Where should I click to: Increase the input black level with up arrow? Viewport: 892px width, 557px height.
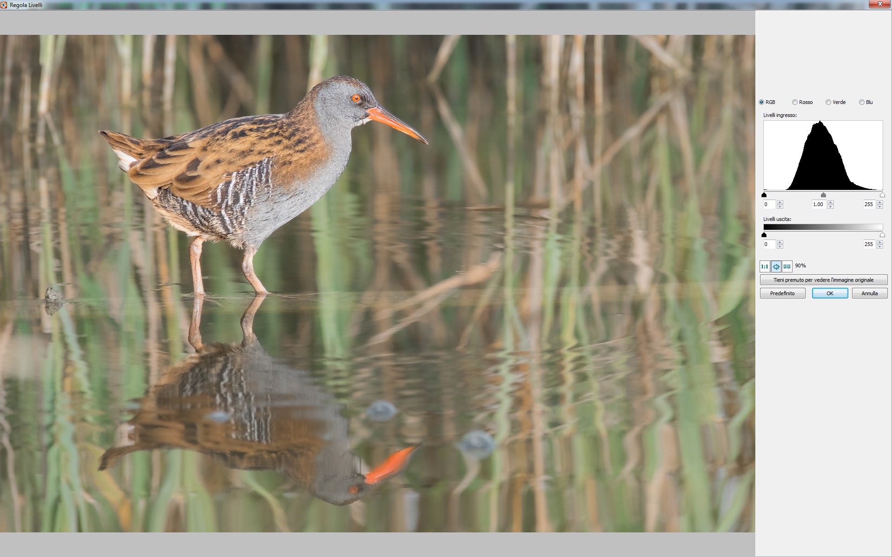(780, 202)
